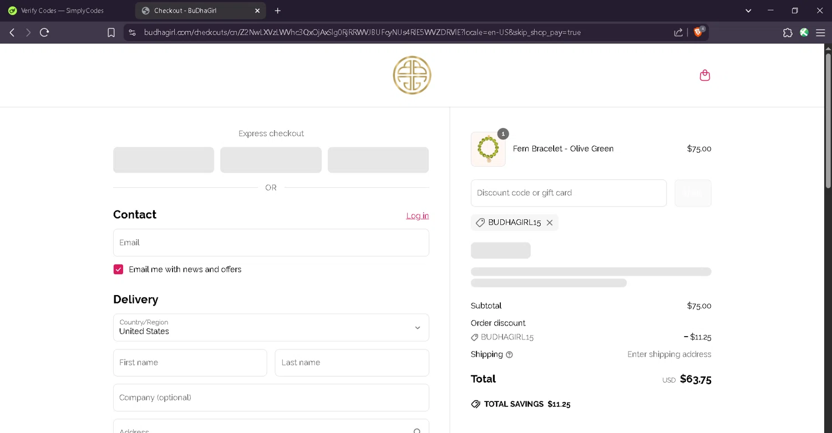
Task: Click the First name field
Action: pos(190,363)
